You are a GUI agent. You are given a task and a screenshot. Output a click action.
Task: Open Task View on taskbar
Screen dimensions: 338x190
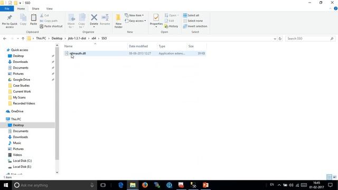pos(103,185)
